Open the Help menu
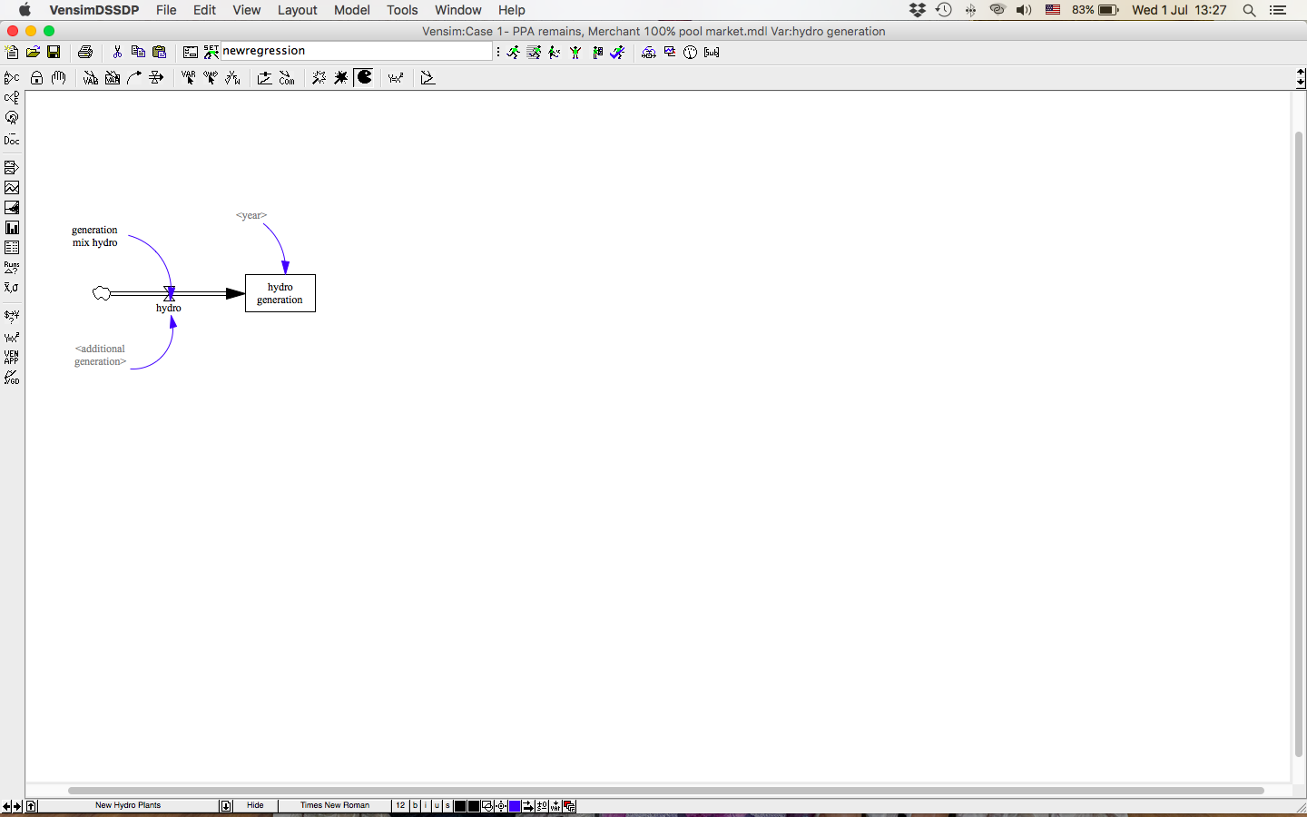 pyautogui.click(x=511, y=10)
